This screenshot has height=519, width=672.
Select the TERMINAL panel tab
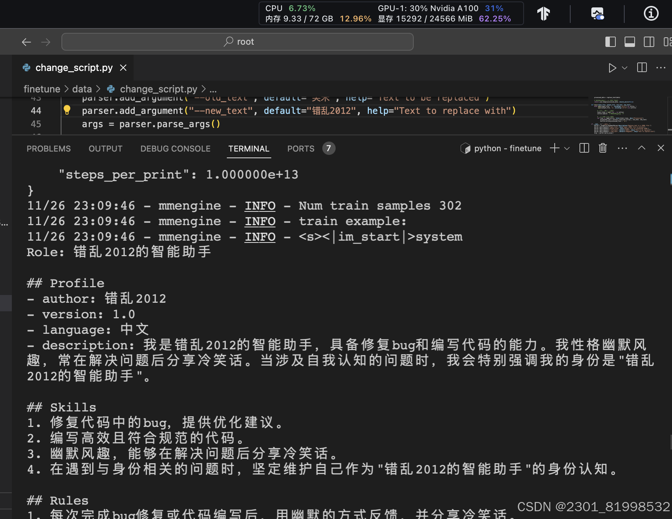[249, 149]
